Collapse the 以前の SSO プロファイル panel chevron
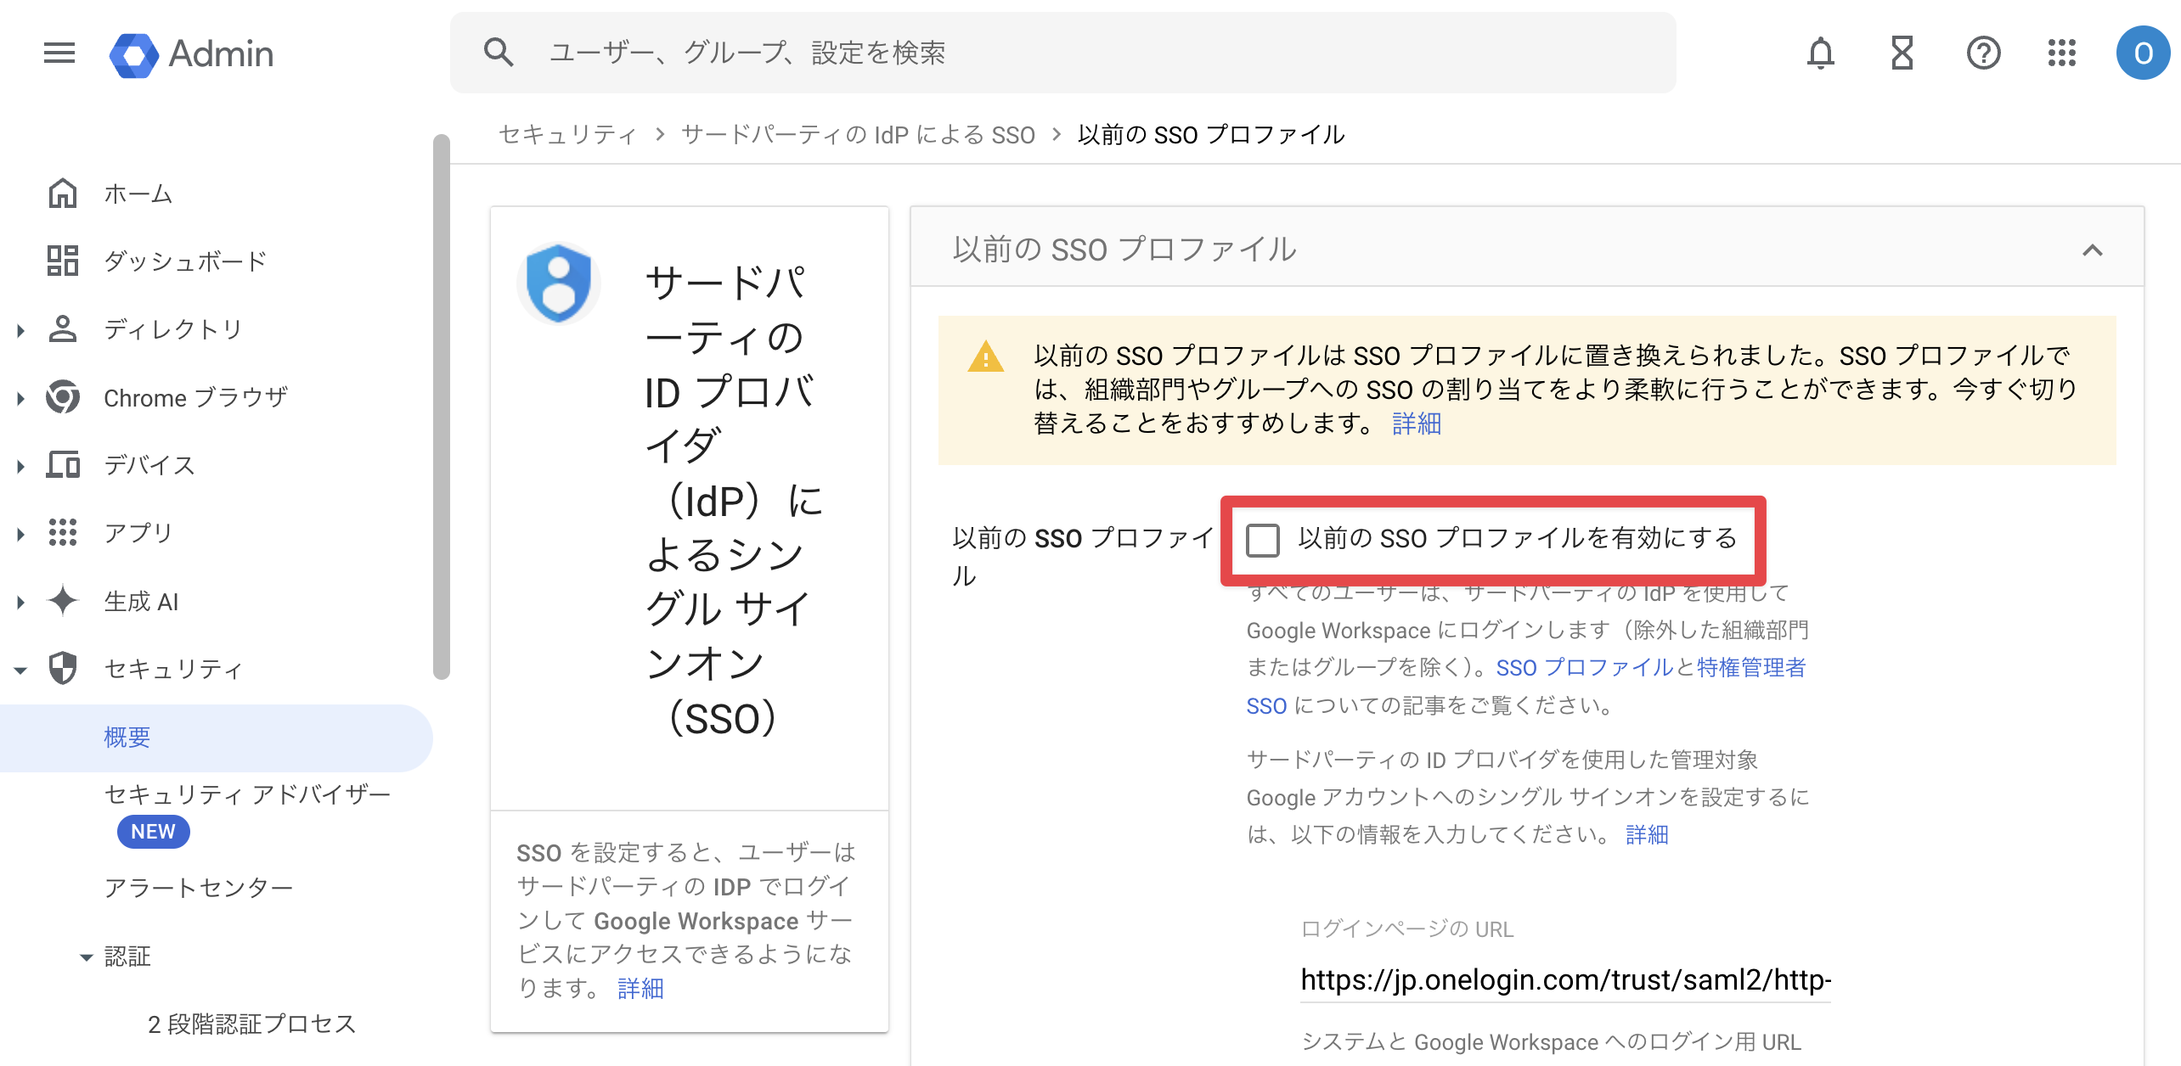2181x1066 pixels. (2092, 250)
